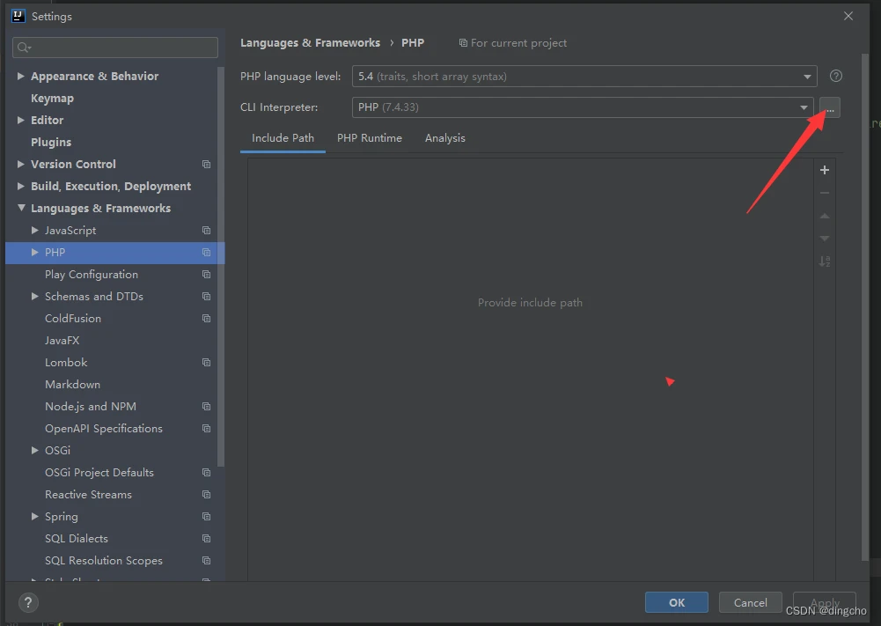This screenshot has height=626, width=881.
Task: Click the IntelliJ icon in title bar
Action: click(x=18, y=17)
